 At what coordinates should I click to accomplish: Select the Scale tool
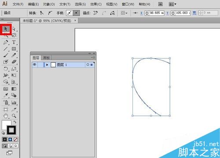pos(14,69)
